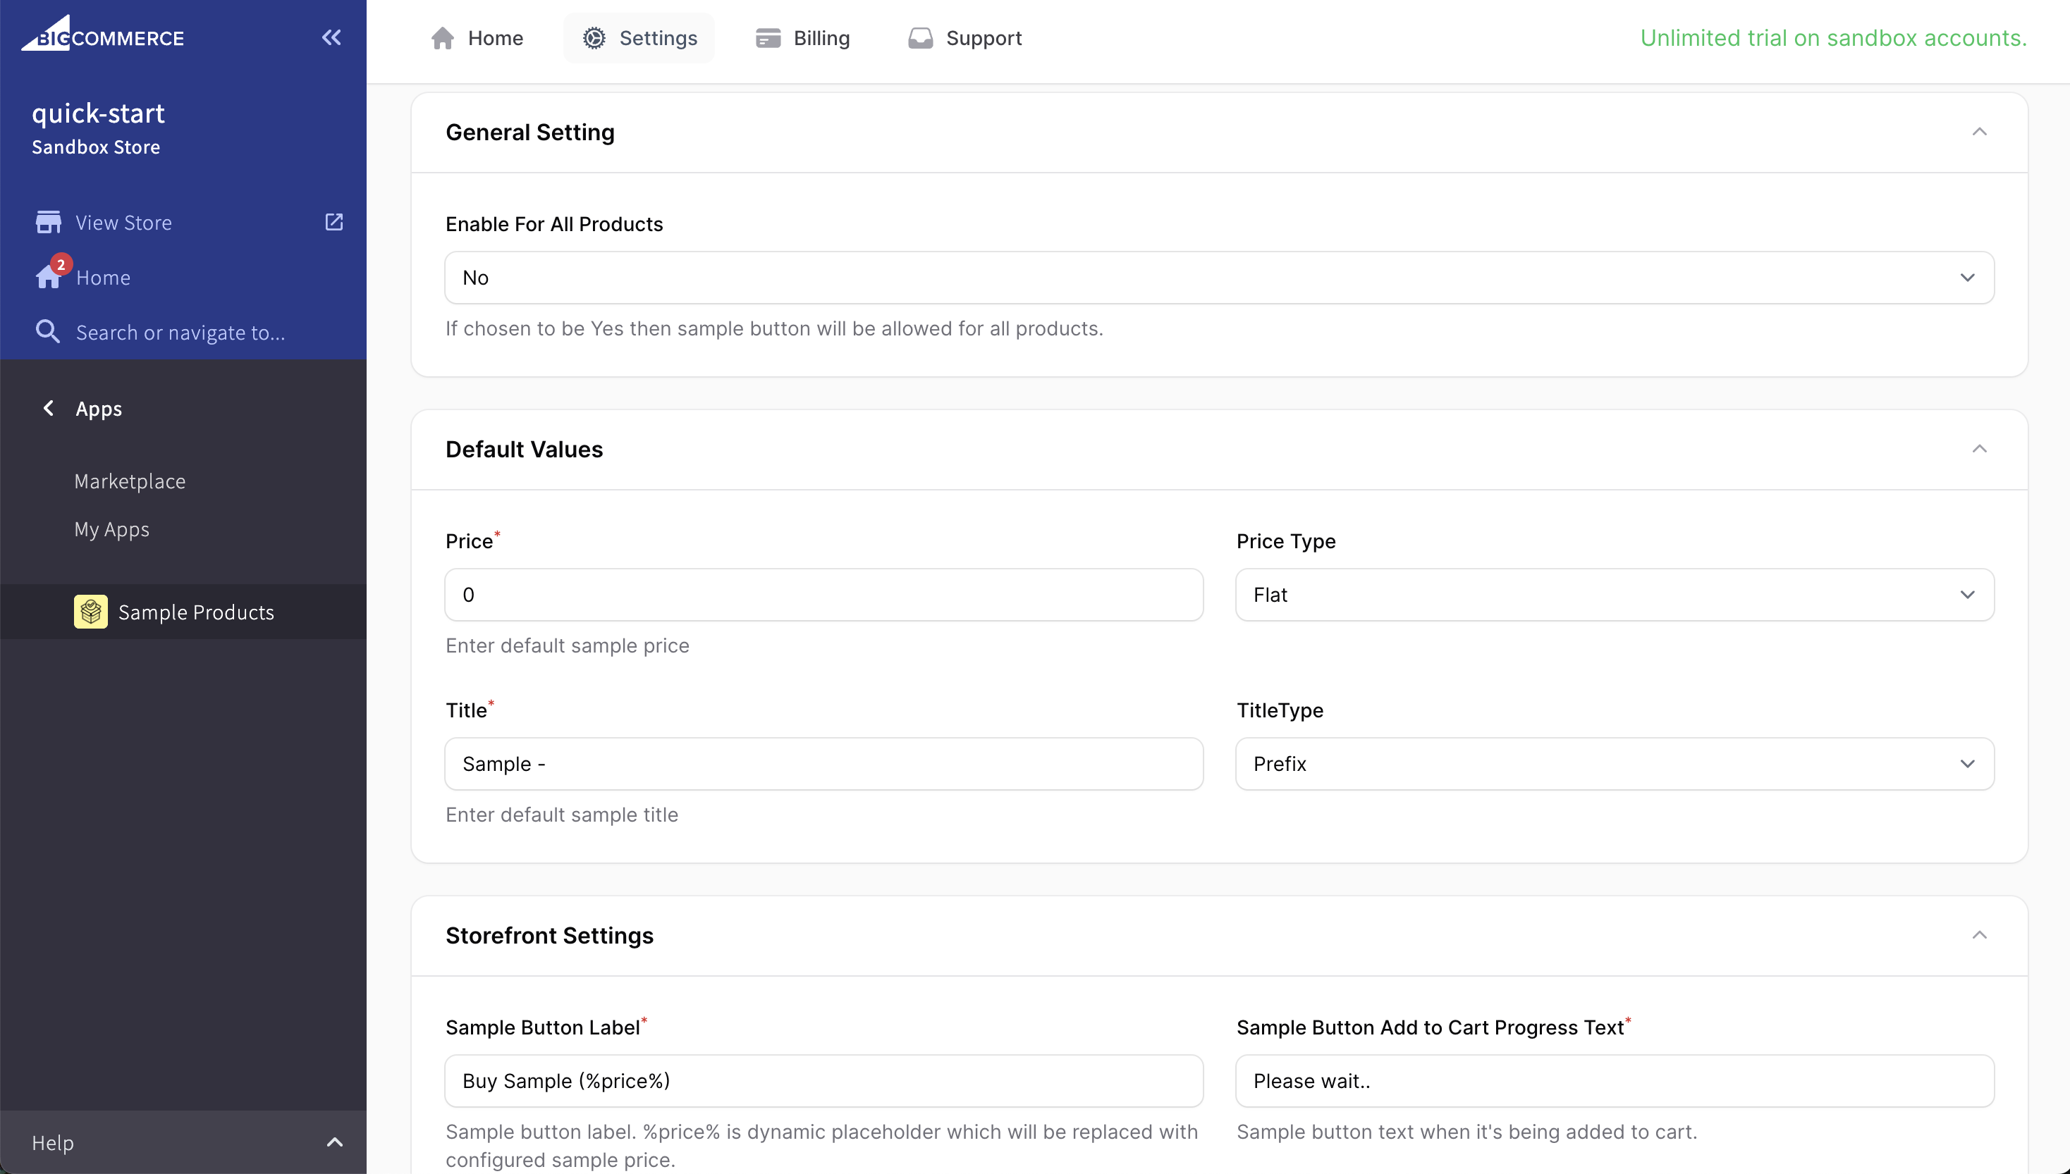Click the Support inbox icon
The height and width of the screenshot is (1174, 2070).
click(921, 38)
